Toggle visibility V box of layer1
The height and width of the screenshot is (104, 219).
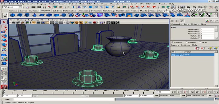tap(173, 55)
